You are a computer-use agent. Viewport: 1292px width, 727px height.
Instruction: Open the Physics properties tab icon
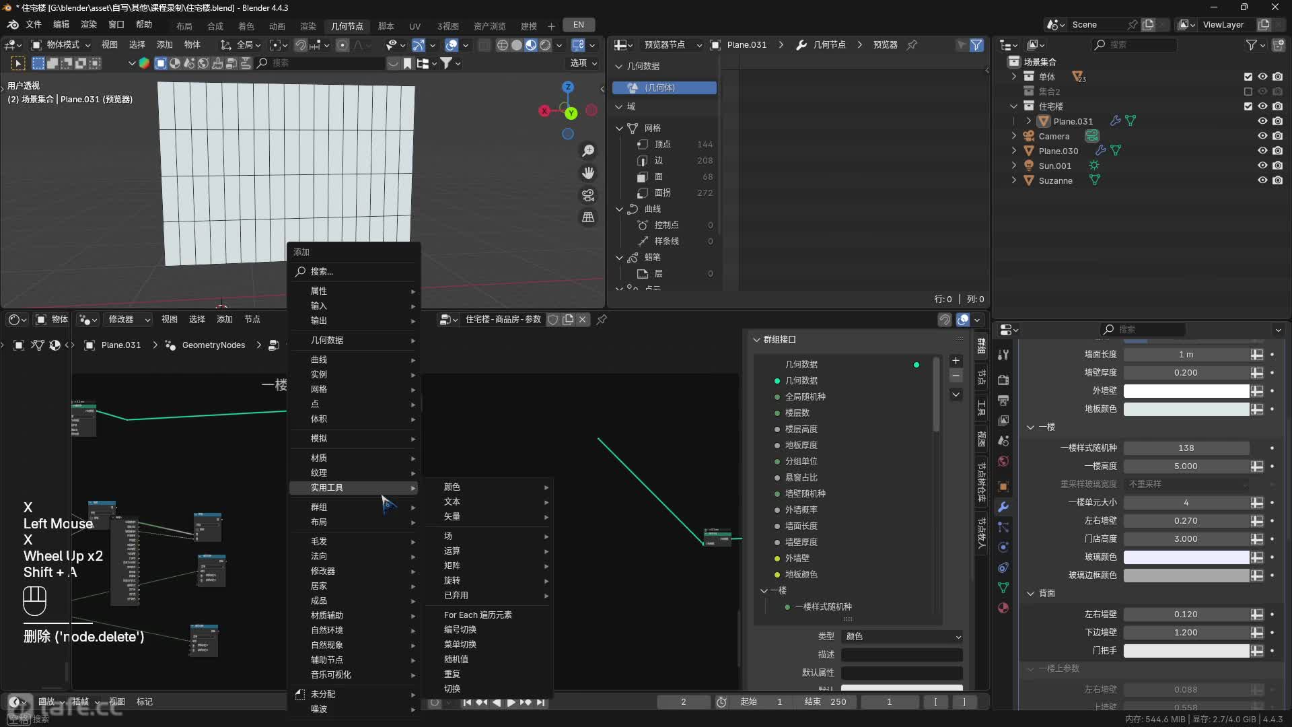(1003, 547)
